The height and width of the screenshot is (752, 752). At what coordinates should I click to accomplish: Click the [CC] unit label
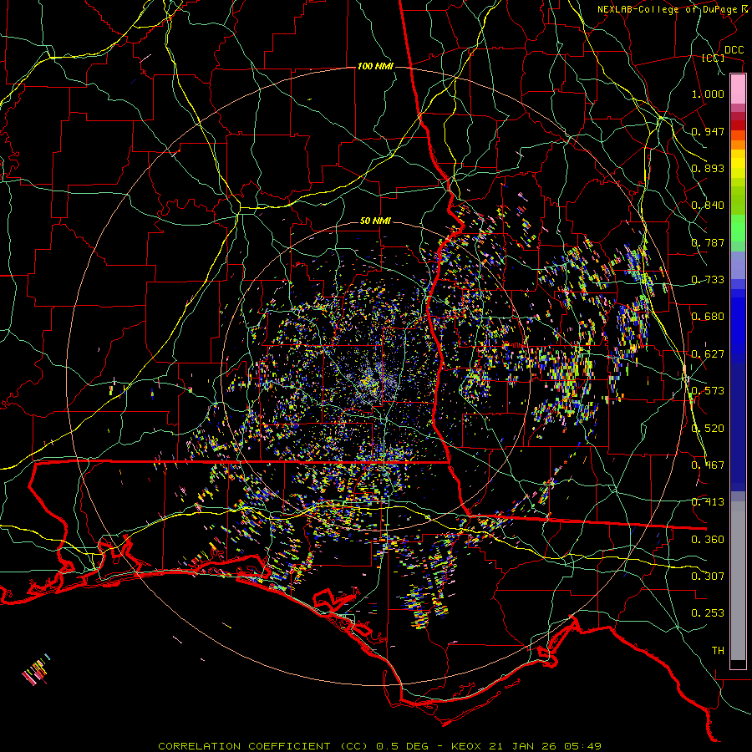click(714, 58)
